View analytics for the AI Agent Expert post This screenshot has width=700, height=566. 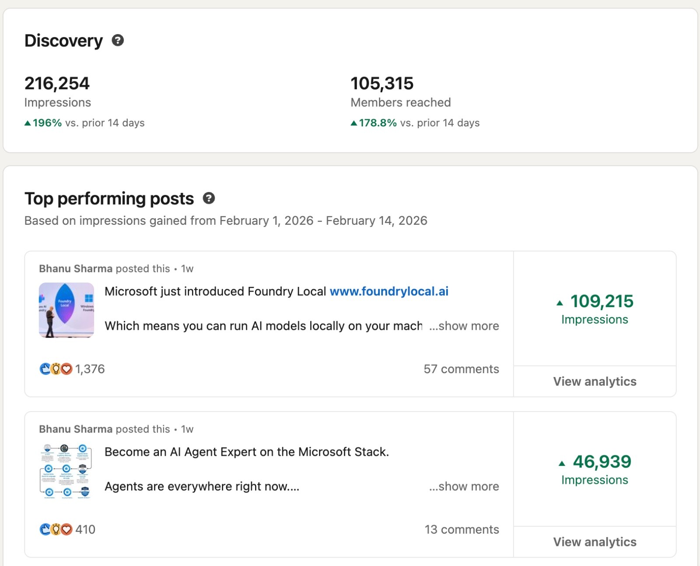595,542
